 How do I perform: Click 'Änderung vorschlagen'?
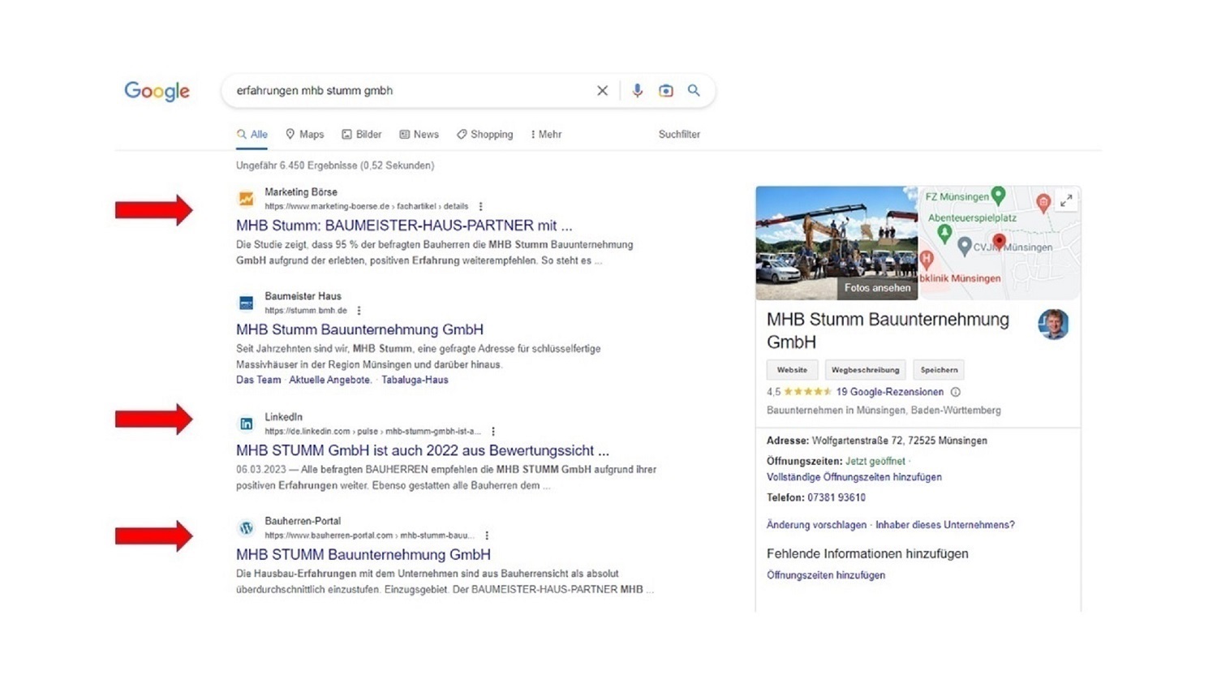tap(816, 525)
